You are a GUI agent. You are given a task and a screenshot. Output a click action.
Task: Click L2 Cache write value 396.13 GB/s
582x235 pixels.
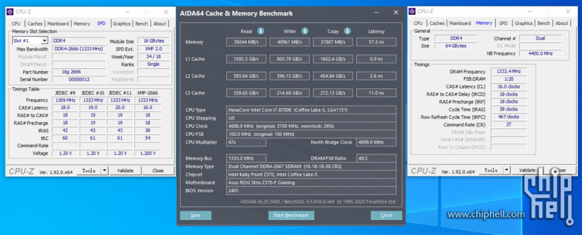(x=290, y=76)
